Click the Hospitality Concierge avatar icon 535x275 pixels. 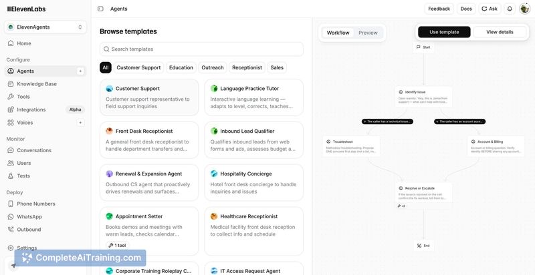tap(214, 174)
